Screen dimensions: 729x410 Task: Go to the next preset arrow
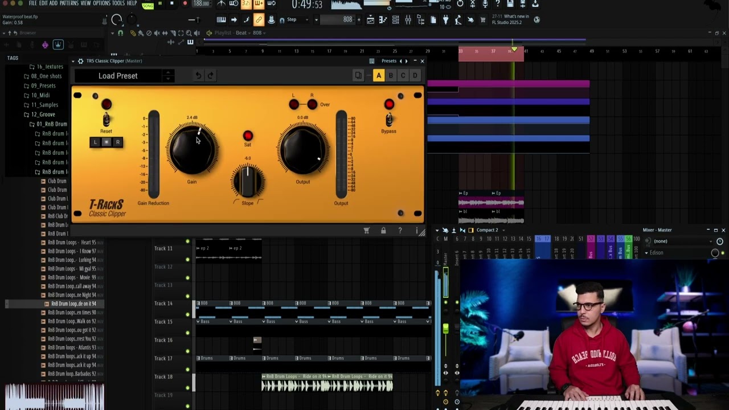[406, 61]
